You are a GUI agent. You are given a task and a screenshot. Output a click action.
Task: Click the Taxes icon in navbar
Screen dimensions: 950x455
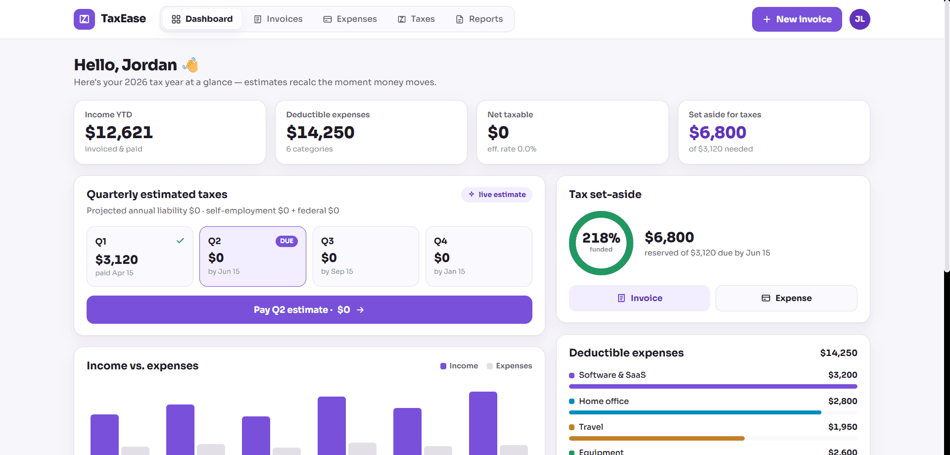(402, 19)
